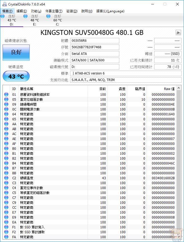Click the blue 良好 health status button
This screenshot has width=184, height=242.
click(x=16, y=52)
